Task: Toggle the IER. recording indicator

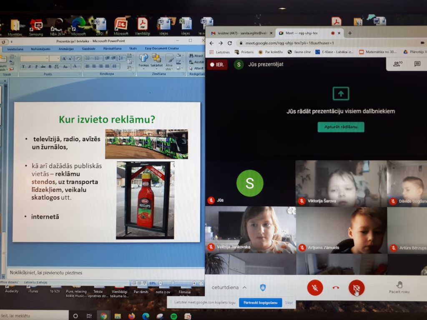Action: [x=217, y=65]
